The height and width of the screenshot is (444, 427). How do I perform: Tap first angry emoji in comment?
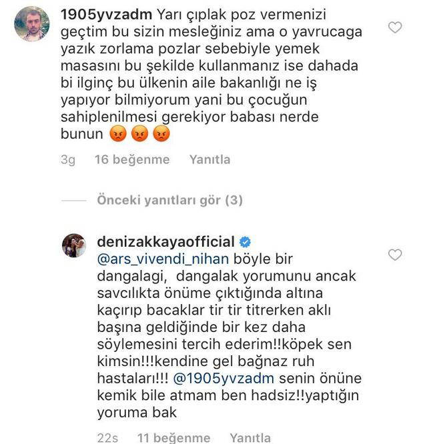pos(118,133)
